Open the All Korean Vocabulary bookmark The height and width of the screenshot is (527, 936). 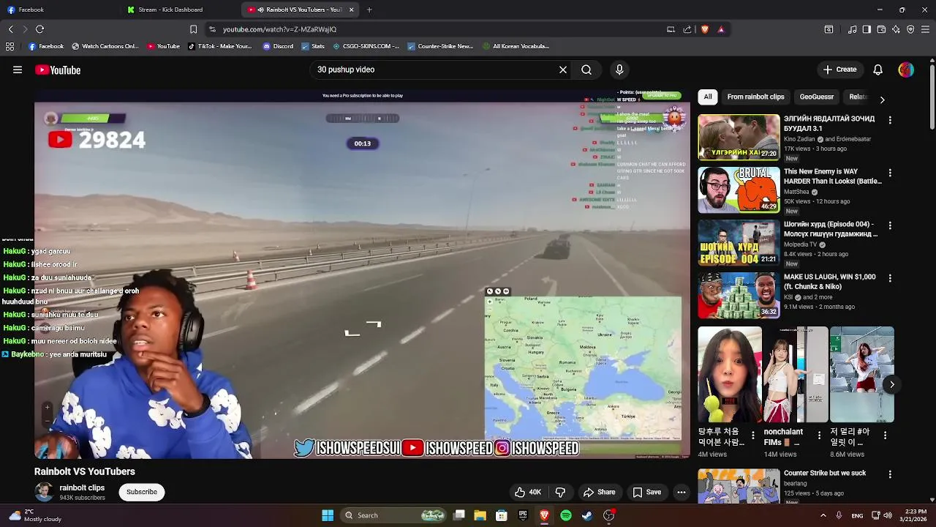pyautogui.click(x=516, y=46)
